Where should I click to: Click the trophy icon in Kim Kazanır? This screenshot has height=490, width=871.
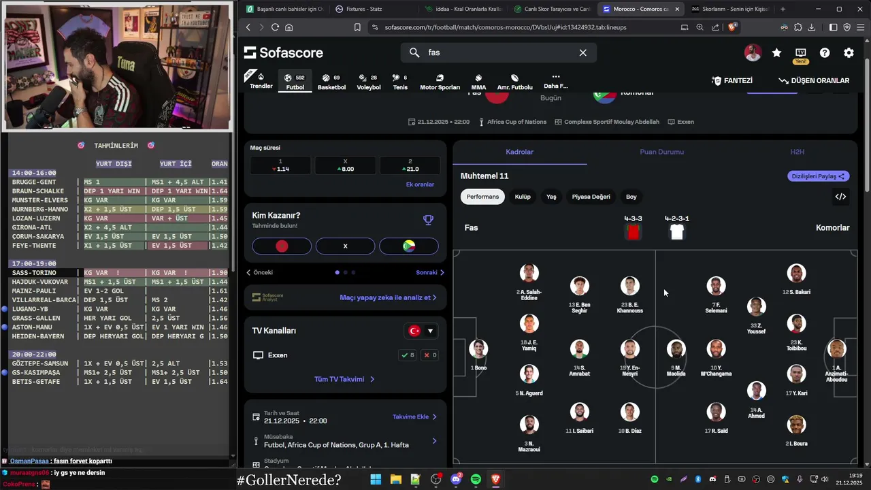click(x=428, y=219)
